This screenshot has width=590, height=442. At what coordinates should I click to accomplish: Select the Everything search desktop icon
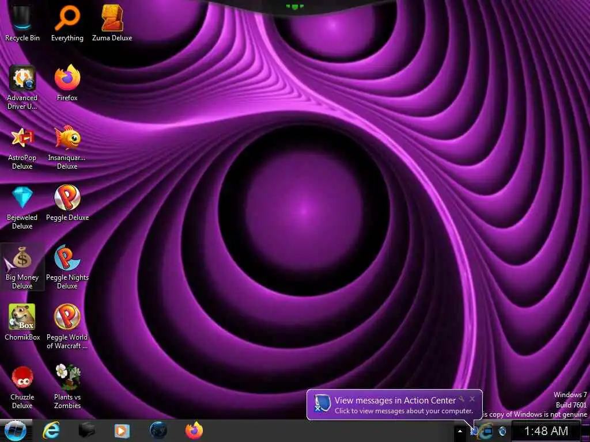[x=67, y=22]
